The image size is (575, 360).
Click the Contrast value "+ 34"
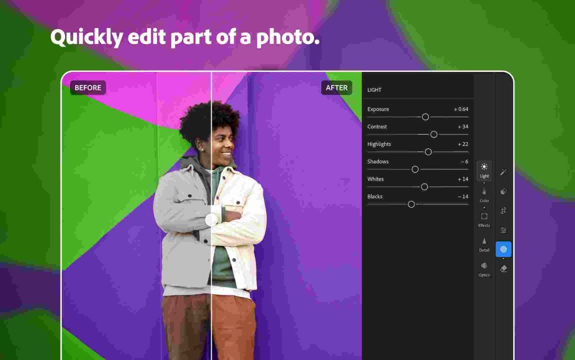(463, 126)
